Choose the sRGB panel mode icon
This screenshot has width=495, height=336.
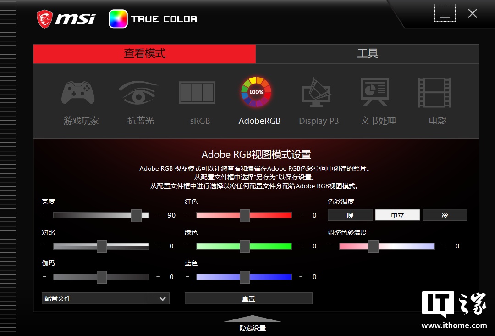pyautogui.click(x=197, y=92)
